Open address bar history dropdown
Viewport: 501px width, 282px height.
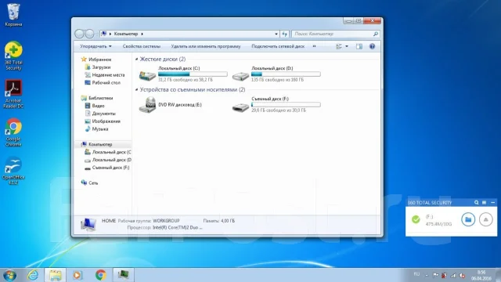(276, 34)
